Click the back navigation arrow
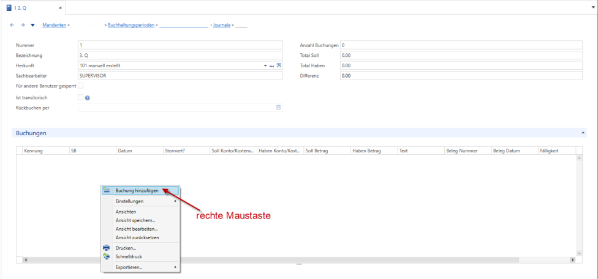This screenshot has width=598, height=279. [x=12, y=25]
